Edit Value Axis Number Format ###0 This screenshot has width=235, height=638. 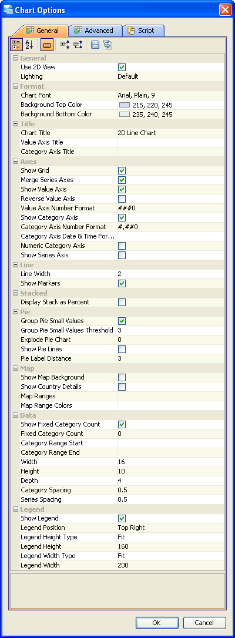point(170,208)
